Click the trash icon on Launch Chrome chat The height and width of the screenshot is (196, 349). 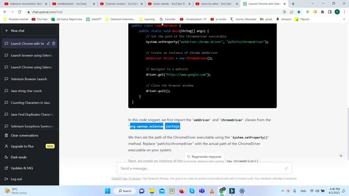pos(53,44)
